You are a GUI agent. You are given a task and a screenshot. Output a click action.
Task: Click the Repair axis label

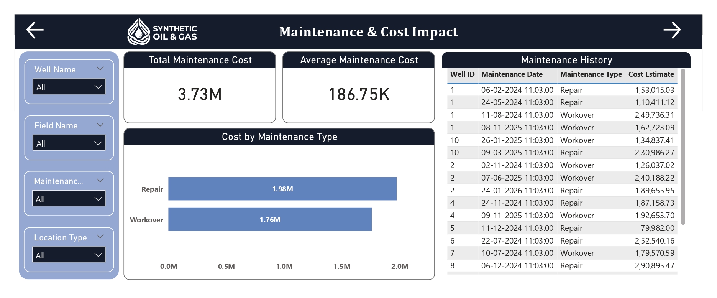[x=152, y=189]
